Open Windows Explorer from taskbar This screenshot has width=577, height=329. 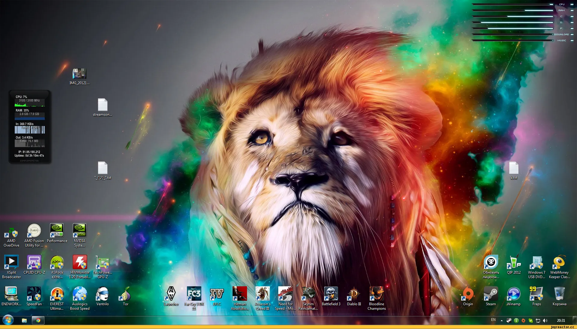click(24, 320)
